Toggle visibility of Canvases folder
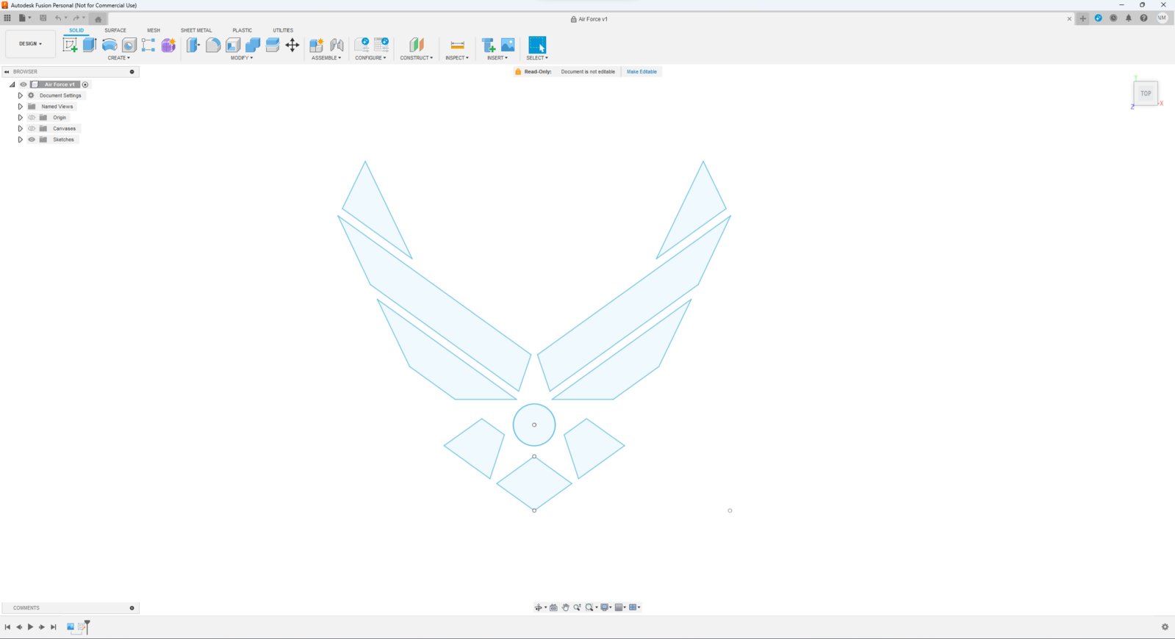The height and width of the screenshot is (639, 1175). click(32, 129)
